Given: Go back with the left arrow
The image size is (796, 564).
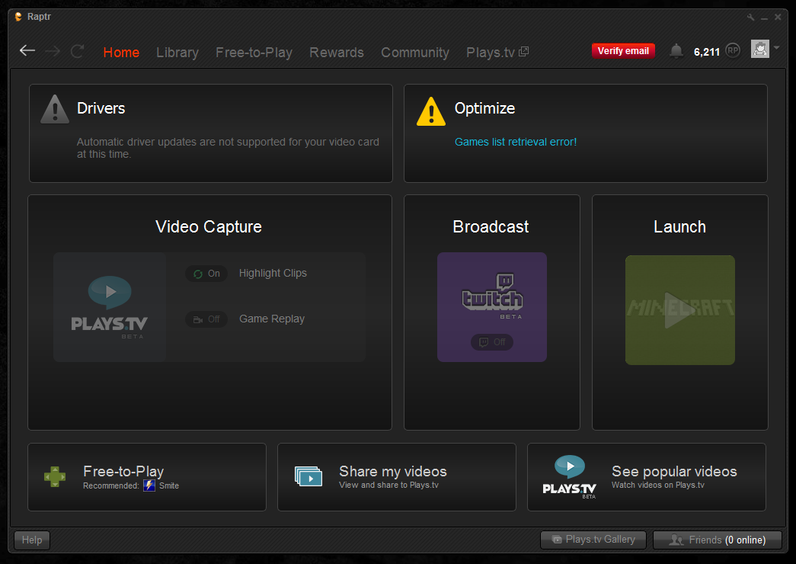Looking at the screenshot, I should [27, 50].
